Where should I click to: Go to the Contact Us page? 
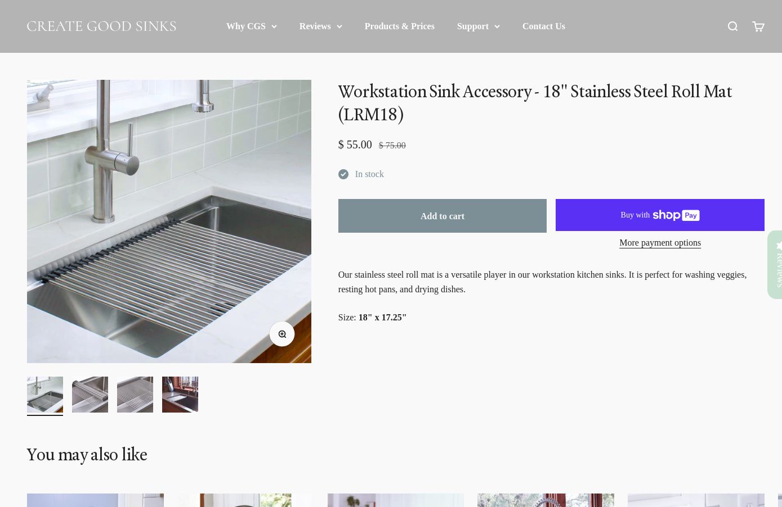[x=544, y=26]
